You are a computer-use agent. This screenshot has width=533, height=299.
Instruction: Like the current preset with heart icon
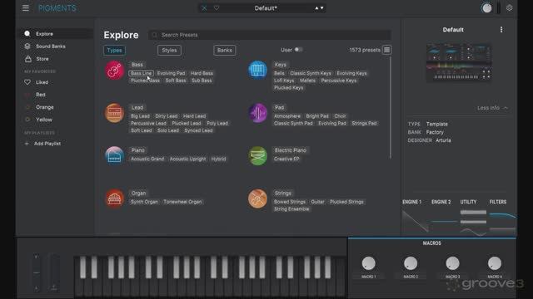tap(217, 8)
